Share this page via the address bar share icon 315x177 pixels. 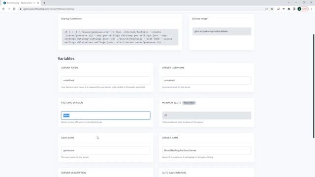click(266, 9)
